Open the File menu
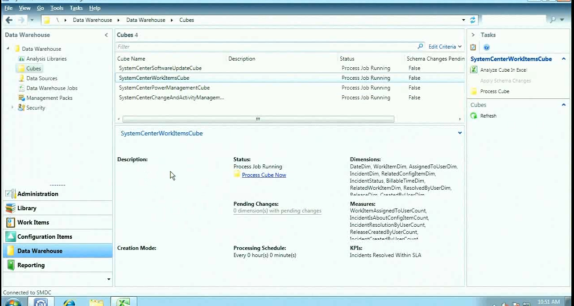The height and width of the screenshot is (306, 574). 8,8
